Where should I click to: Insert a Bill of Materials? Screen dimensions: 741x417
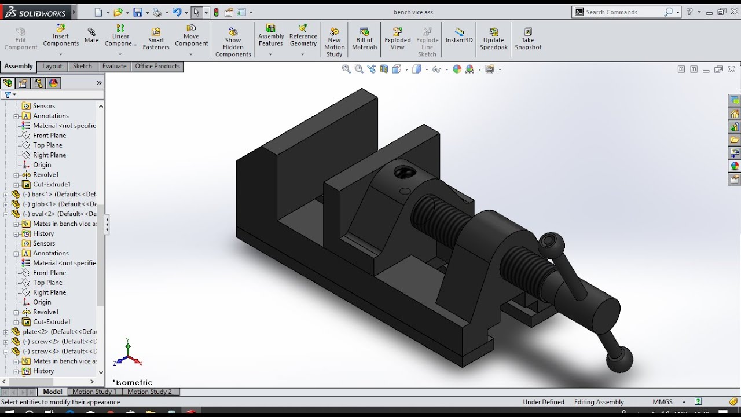[365, 39]
